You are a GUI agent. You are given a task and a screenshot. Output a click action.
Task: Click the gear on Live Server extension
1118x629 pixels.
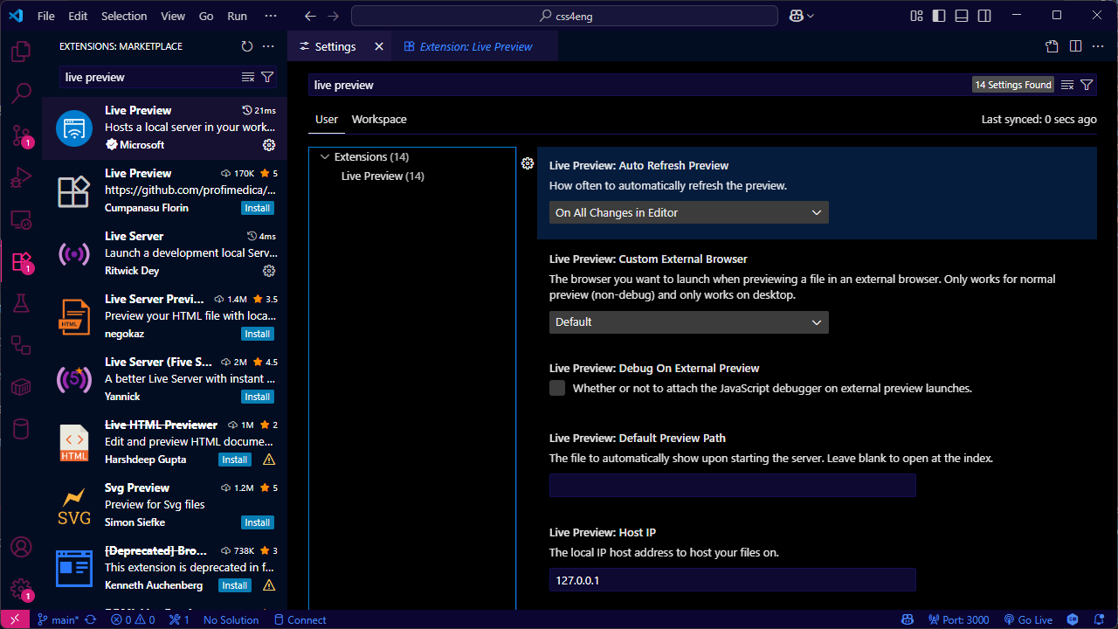pos(269,271)
